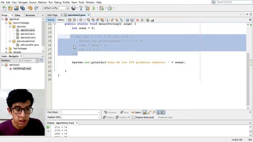Viewport: 253px width, 142px height.
Task: Switch to the Files tab
Action: coord(17,15)
